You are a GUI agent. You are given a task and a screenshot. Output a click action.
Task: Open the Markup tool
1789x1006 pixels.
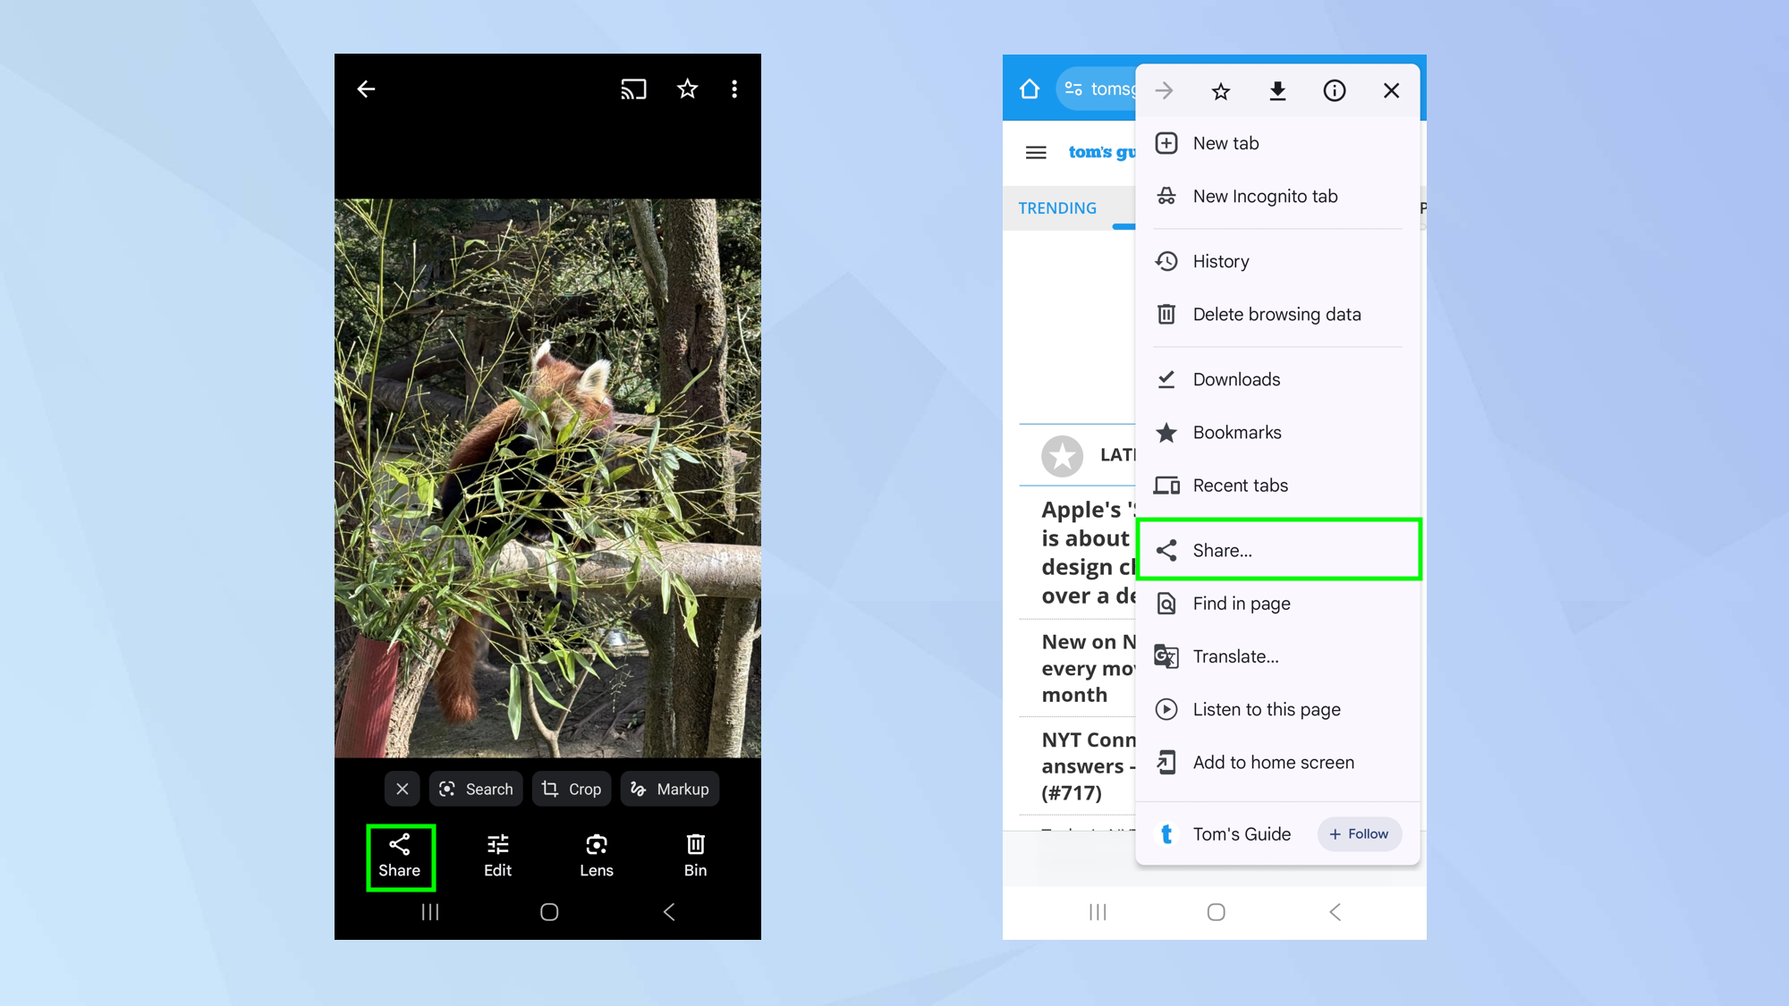[669, 789]
